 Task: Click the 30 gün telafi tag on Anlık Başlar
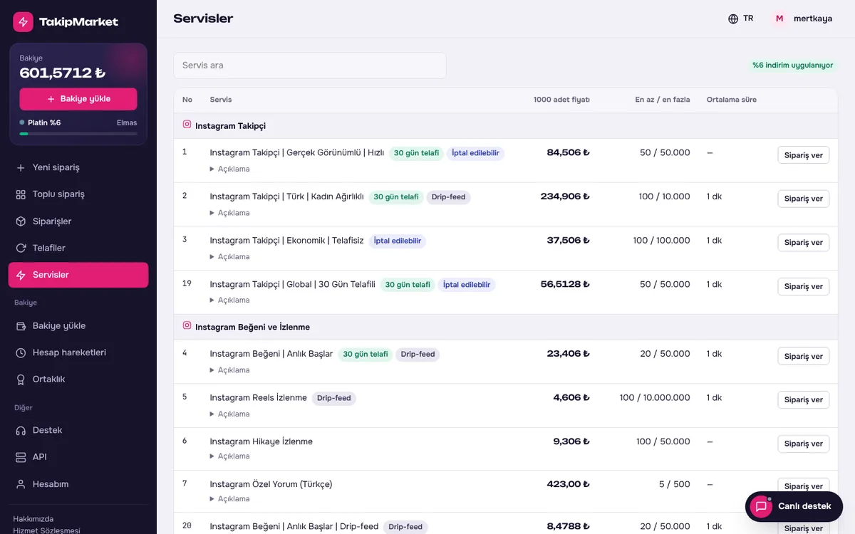(365, 355)
